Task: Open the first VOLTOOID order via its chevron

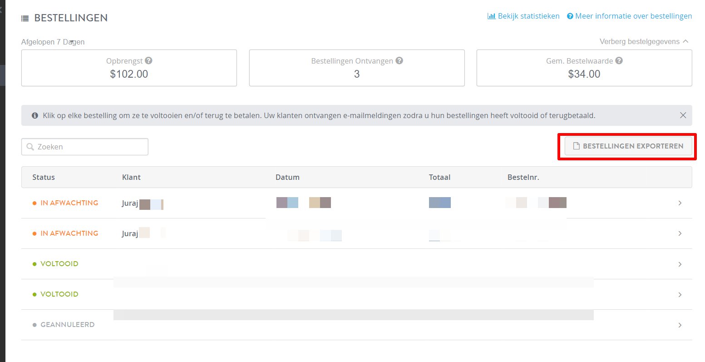Action: tap(680, 264)
